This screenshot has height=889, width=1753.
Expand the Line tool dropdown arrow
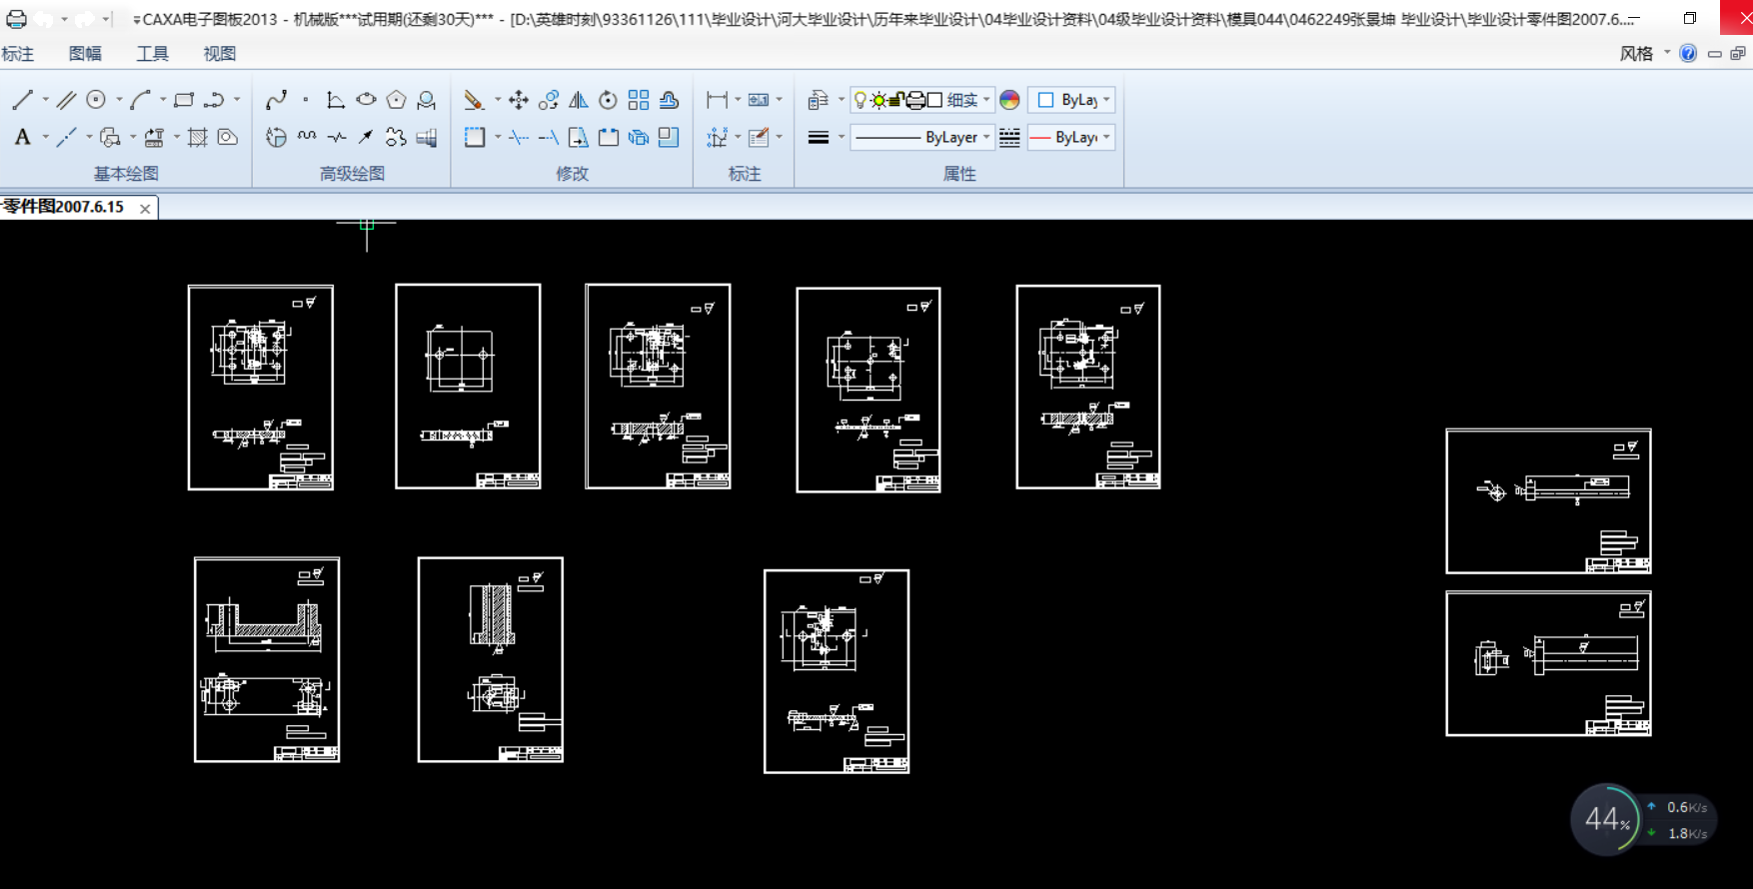pyautogui.click(x=45, y=100)
